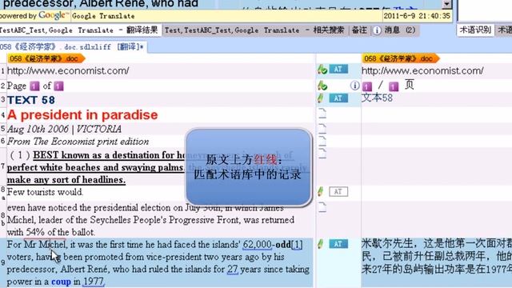The width and height of the screenshot is (512, 288).
Task: Click the underlined year 1977 in source
Action: (93, 282)
